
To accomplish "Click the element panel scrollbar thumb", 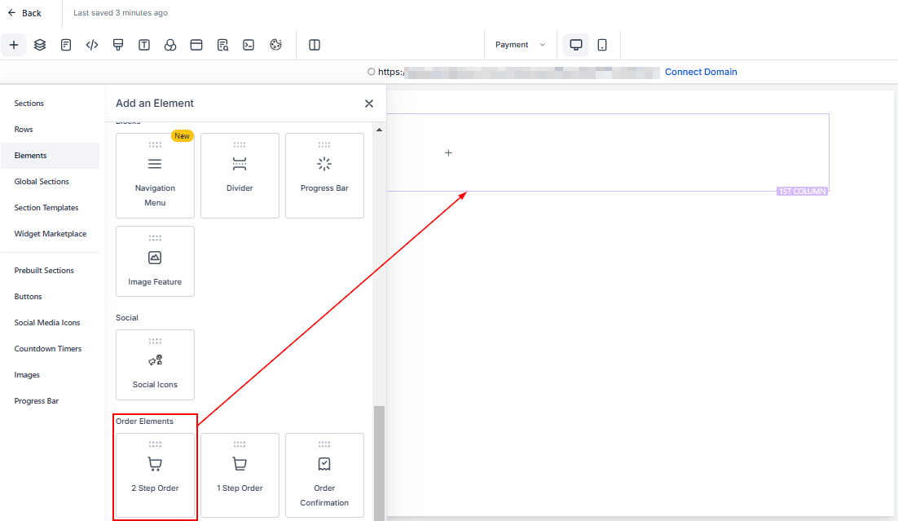I will [379, 463].
